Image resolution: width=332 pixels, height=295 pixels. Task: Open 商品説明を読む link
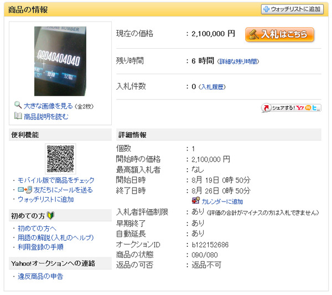click(46, 116)
